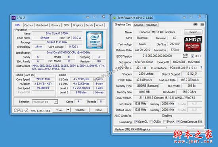Click GPU Name field Radeon (TM) RX 480 Graphics
Screen dimensions: 218x147
(157, 32)
